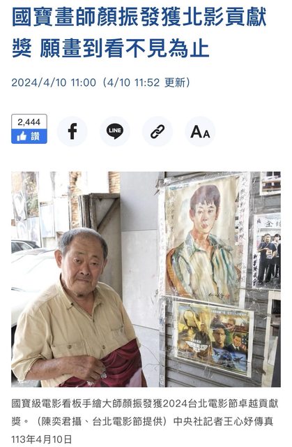This screenshot has width=292, height=447.
Task: Click the 4/10 11:52 更新 timestamp
Action: pyautogui.click(x=147, y=82)
